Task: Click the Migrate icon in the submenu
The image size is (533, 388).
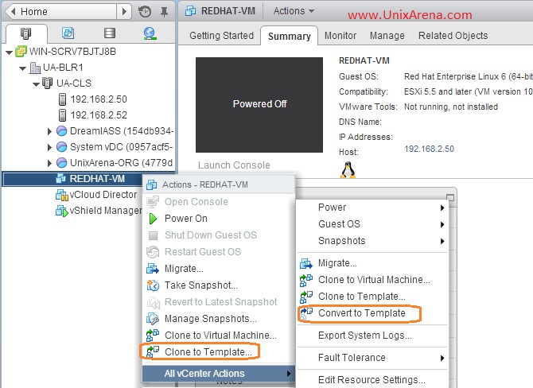Action: coord(306,263)
